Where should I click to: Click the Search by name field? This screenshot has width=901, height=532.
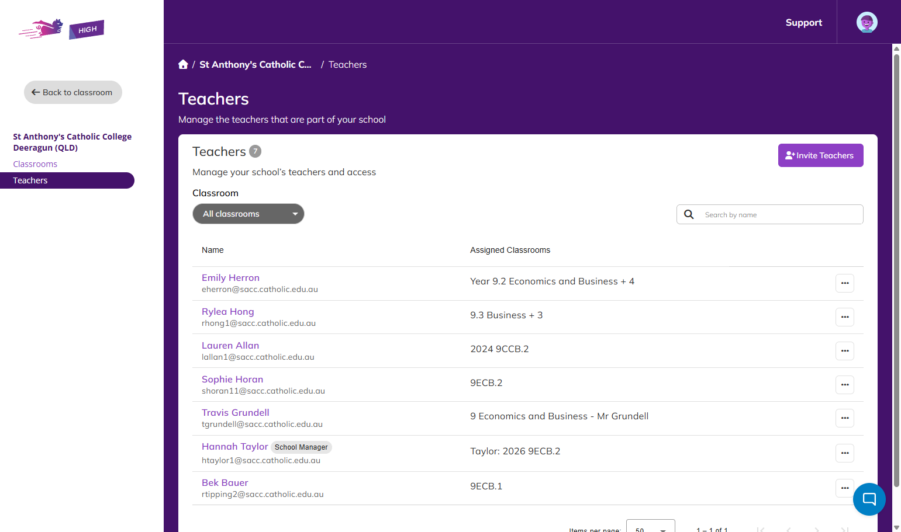(x=770, y=214)
